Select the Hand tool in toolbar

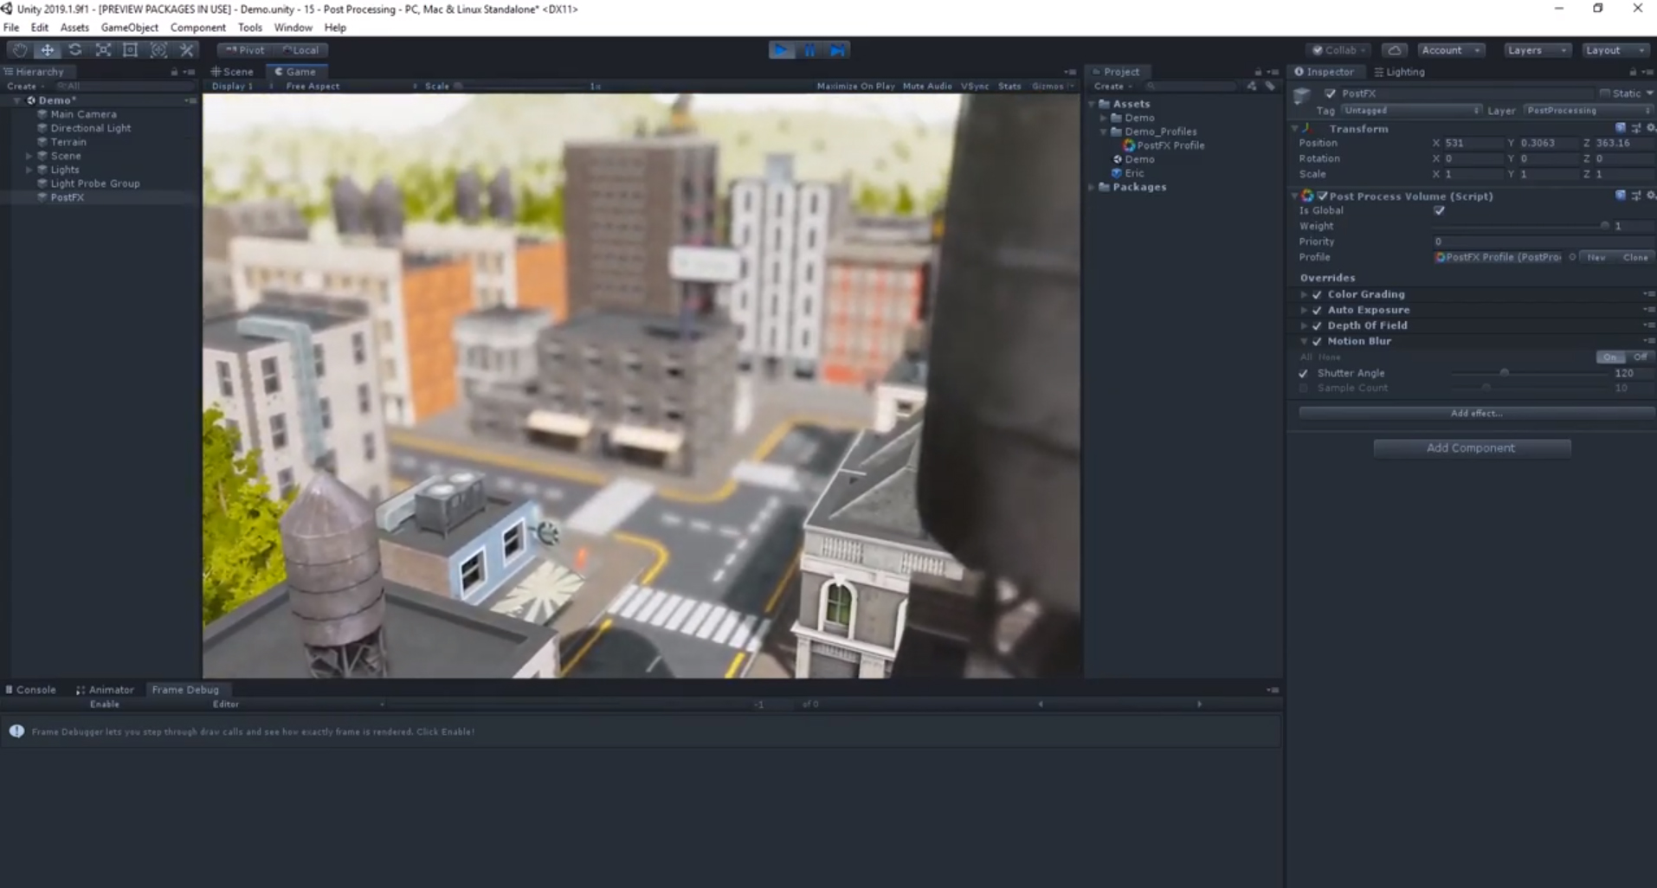pos(20,50)
